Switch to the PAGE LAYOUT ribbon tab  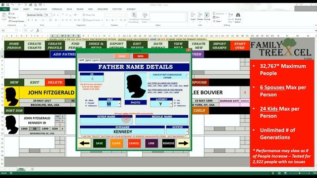point(41,9)
